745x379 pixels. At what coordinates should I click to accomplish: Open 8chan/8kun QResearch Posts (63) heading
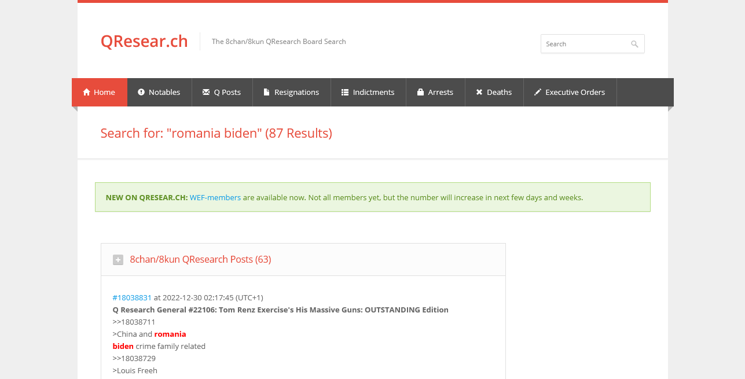200,259
